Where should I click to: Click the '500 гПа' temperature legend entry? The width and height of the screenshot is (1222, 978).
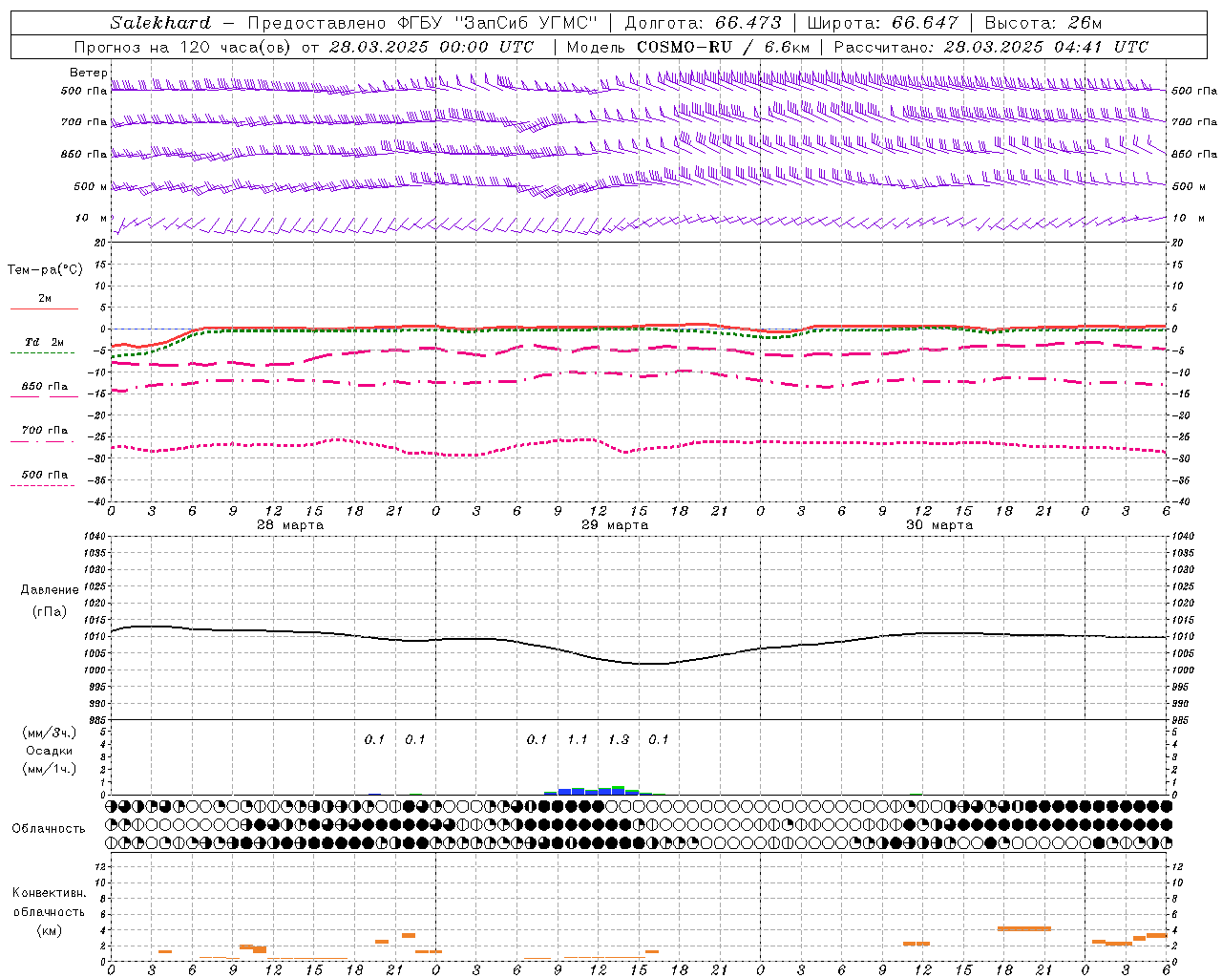coord(45,475)
